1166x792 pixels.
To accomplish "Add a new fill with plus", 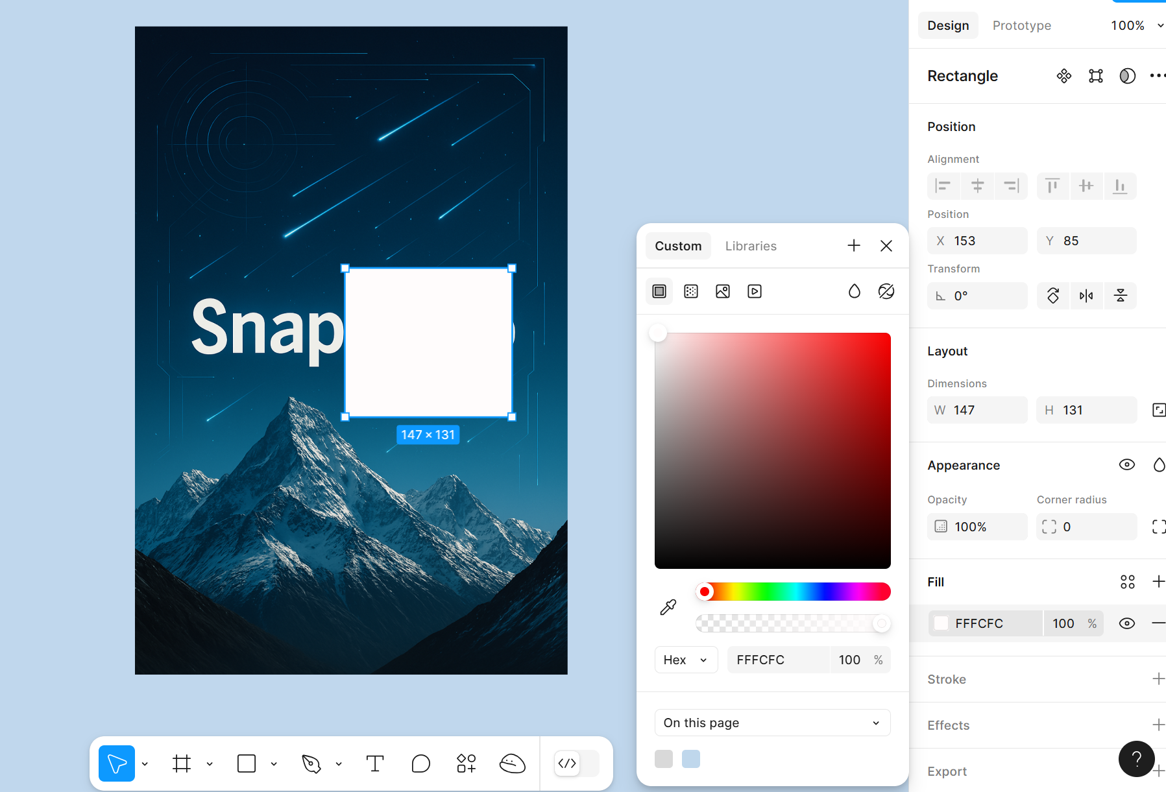I will (x=1158, y=582).
